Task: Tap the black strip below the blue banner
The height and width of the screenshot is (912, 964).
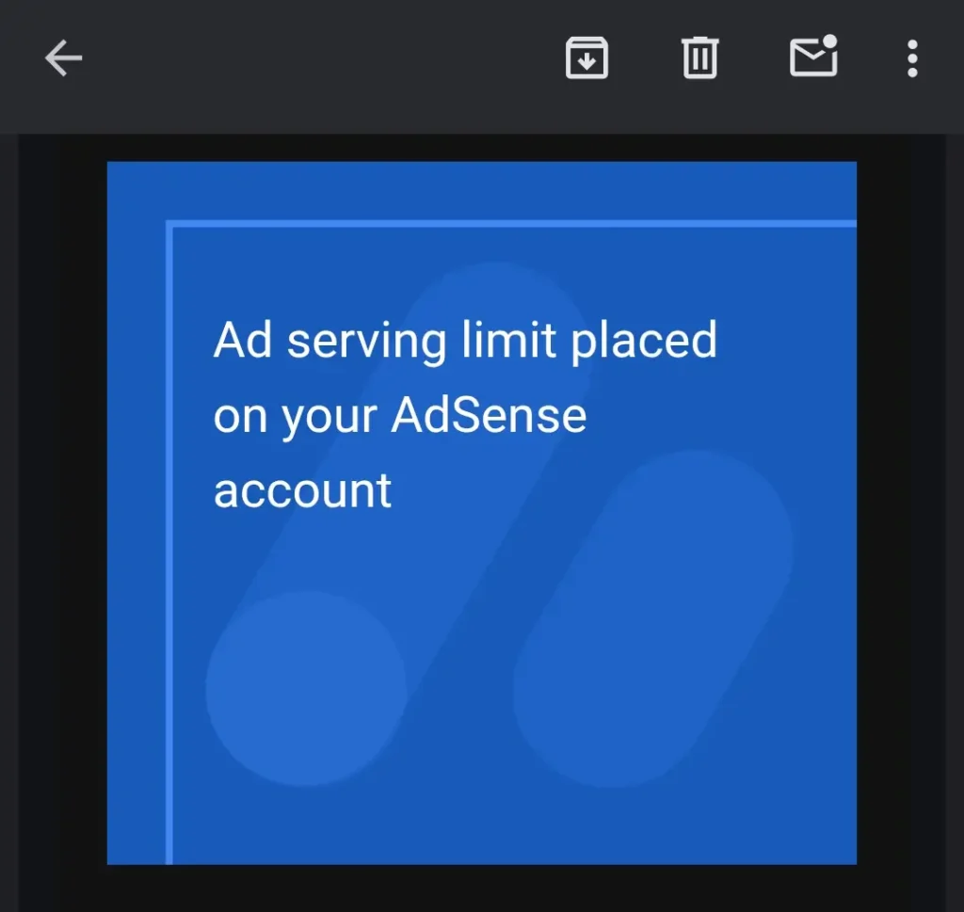Action: [481, 888]
